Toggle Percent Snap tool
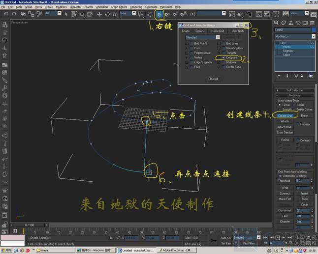This screenshot has height=254, width=318. coord(175,14)
